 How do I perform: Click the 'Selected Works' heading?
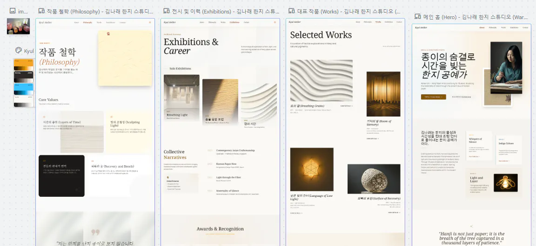(x=321, y=35)
